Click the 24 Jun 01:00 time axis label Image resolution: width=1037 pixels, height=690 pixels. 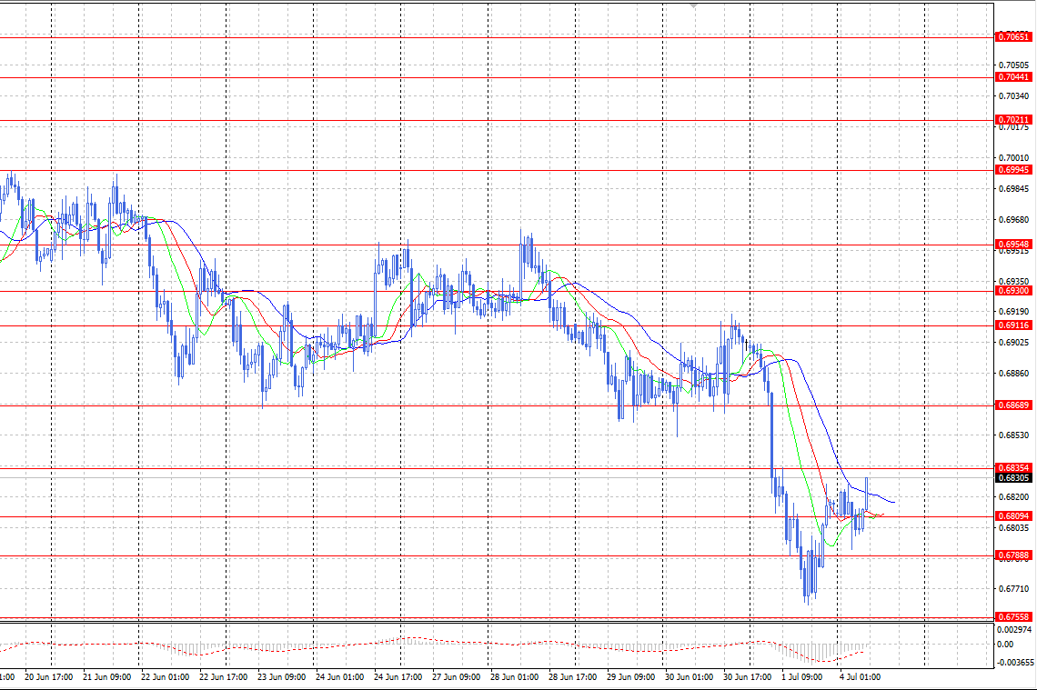click(340, 676)
